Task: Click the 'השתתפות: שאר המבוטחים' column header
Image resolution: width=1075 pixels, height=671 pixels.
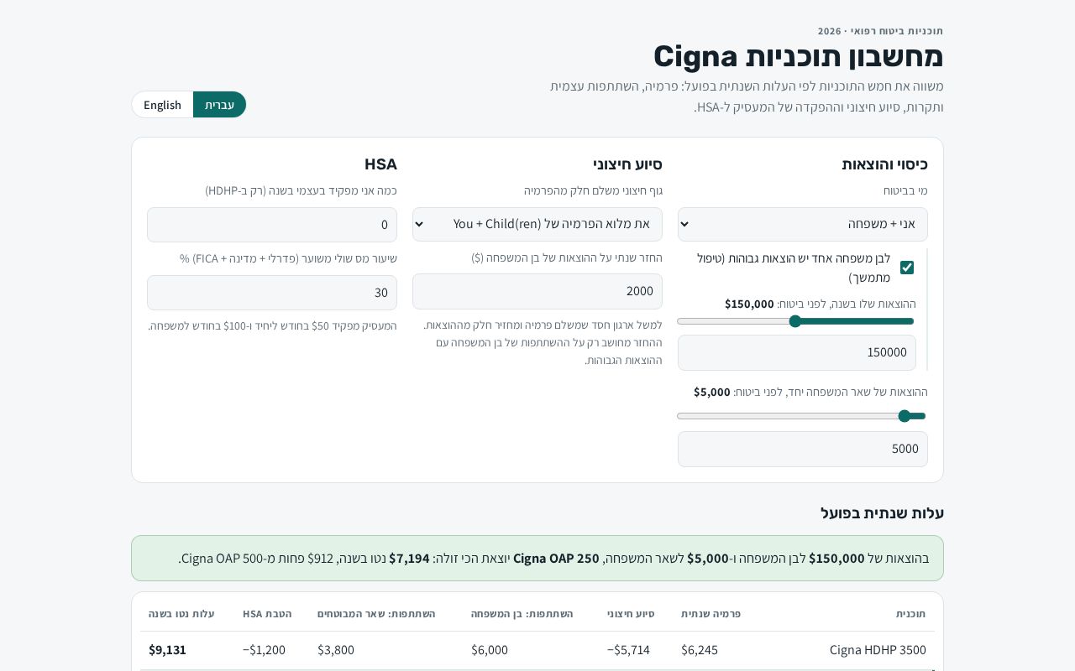Action: [x=376, y=614]
